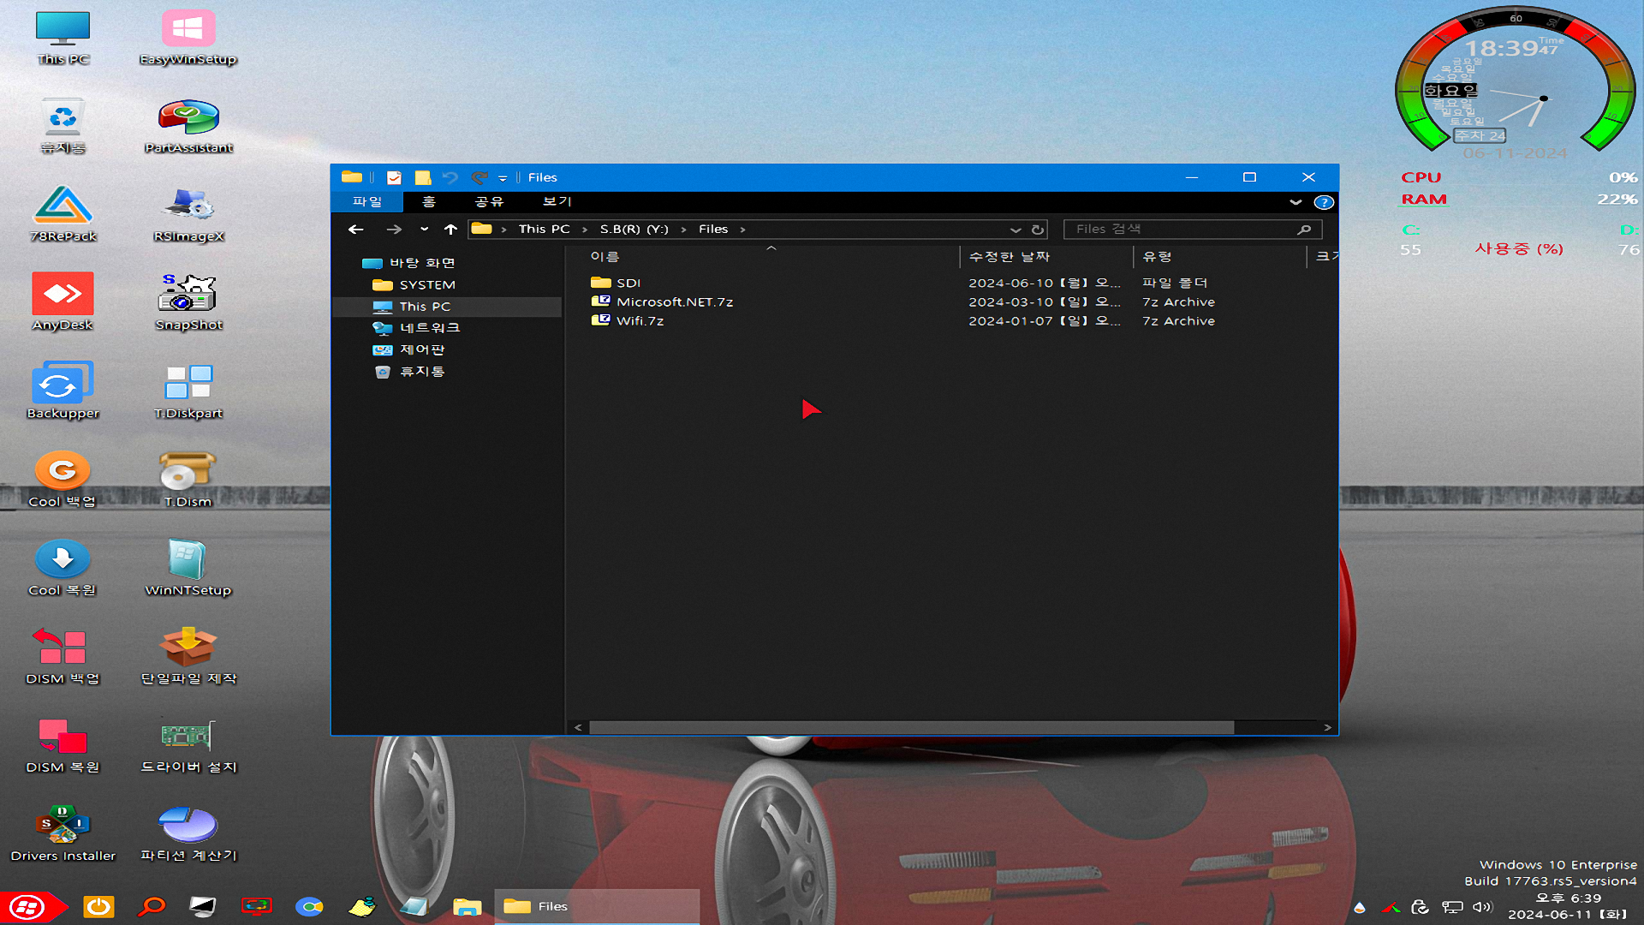Go up one folder level with the up arrow
The image size is (1644, 925).
point(450,229)
